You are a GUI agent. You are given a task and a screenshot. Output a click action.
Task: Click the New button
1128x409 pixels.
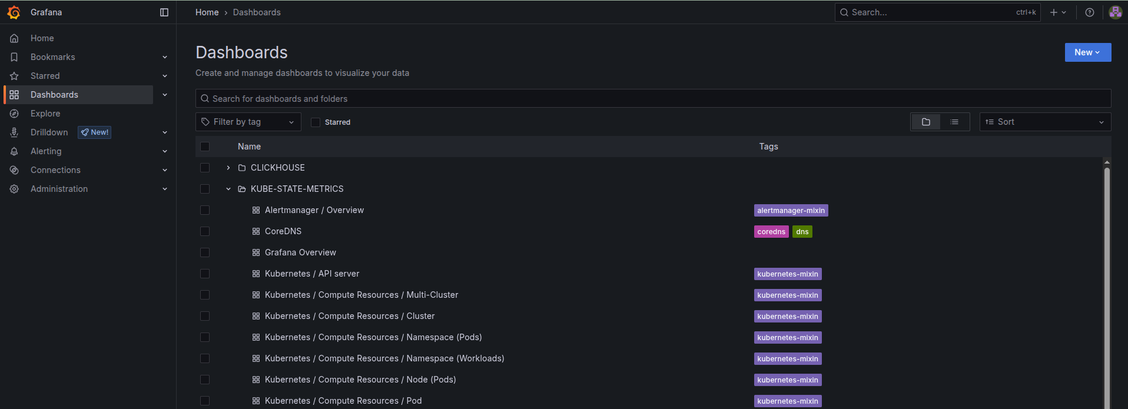tap(1087, 52)
